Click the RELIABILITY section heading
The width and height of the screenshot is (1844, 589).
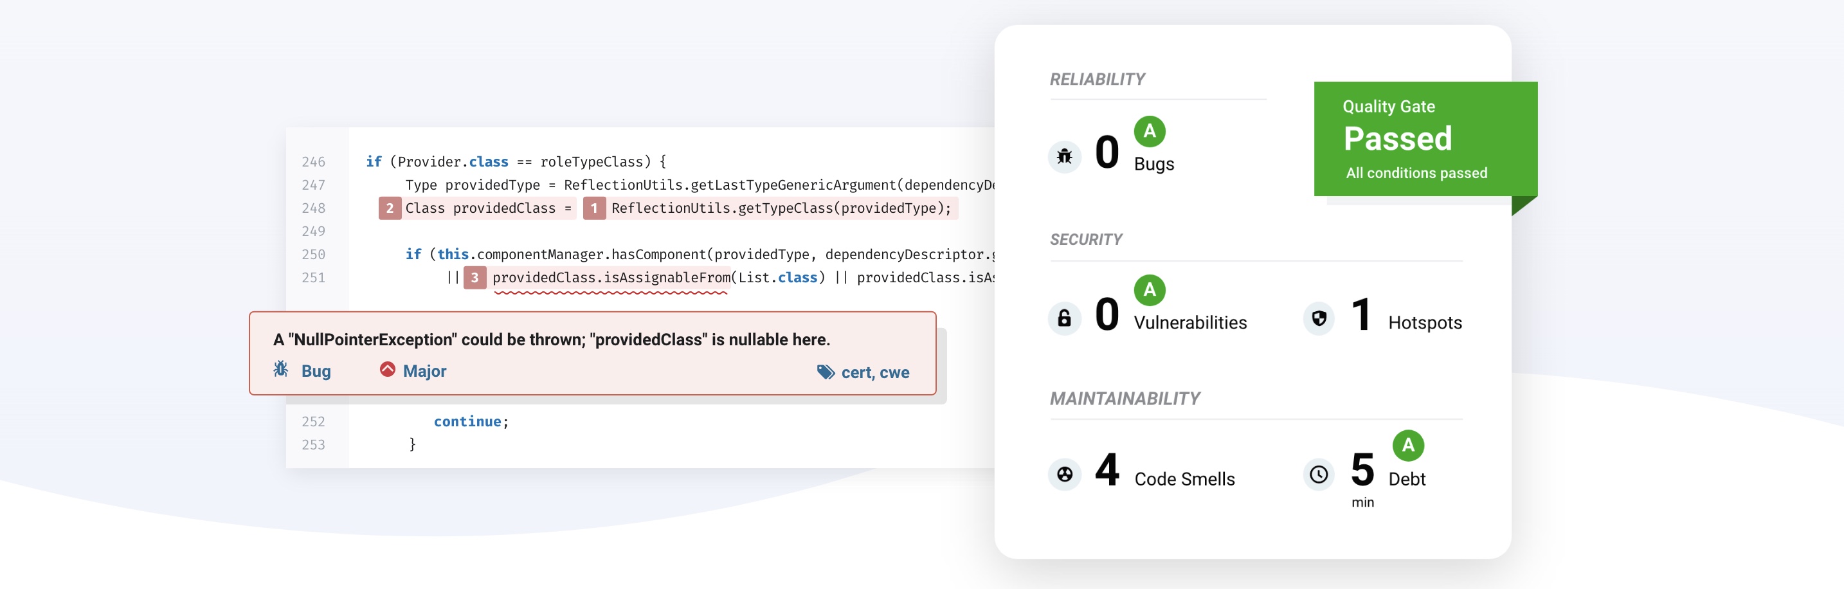point(1098,80)
